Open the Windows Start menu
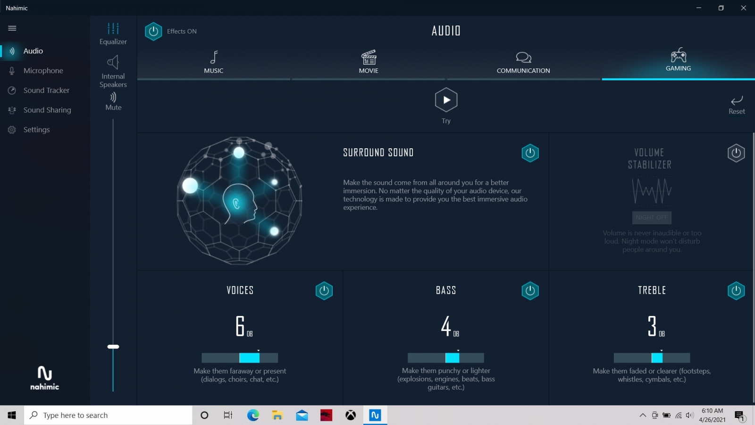 coord(12,415)
